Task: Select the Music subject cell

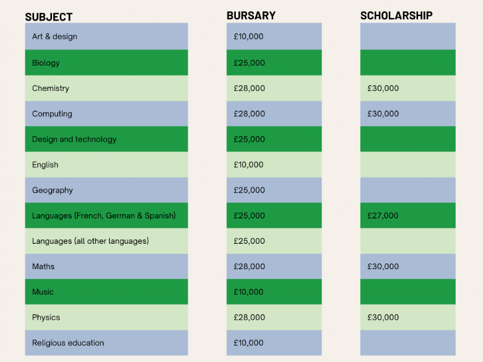Action: (x=107, y=292)
